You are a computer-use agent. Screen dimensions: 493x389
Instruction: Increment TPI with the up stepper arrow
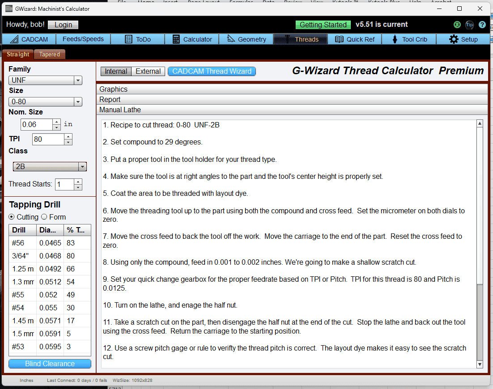coord(68,136)
